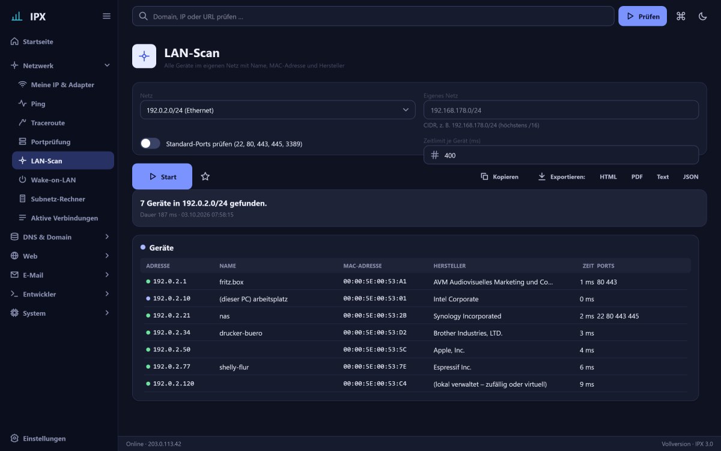Collapse the Netzwerk section chevron
The height and width of the screenshot is (451, 721).
(x=107, y=65)
